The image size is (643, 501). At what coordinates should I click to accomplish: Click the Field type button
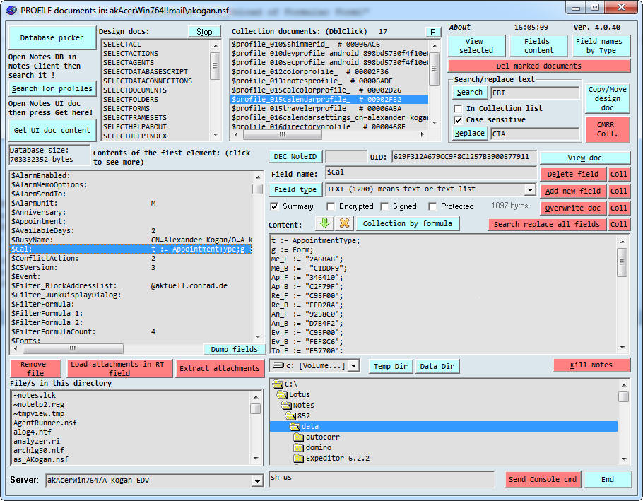[x=295, y=189]
